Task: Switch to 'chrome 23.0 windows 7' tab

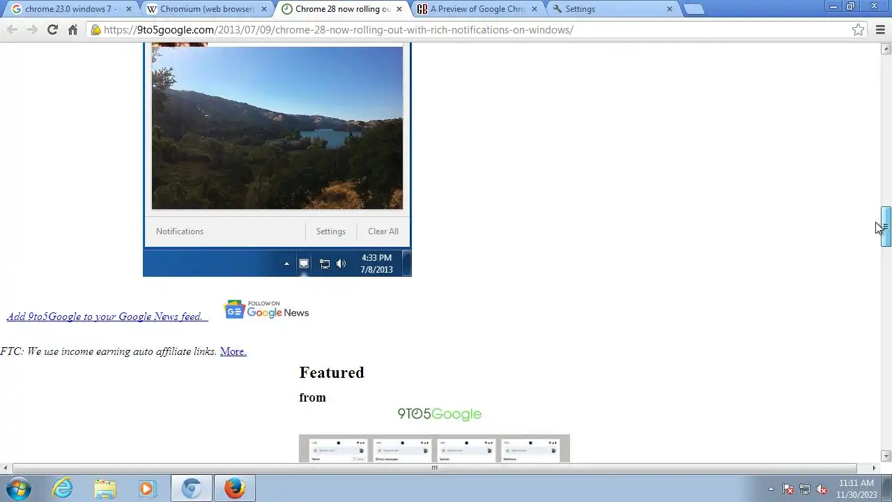Action: (70, 9)
